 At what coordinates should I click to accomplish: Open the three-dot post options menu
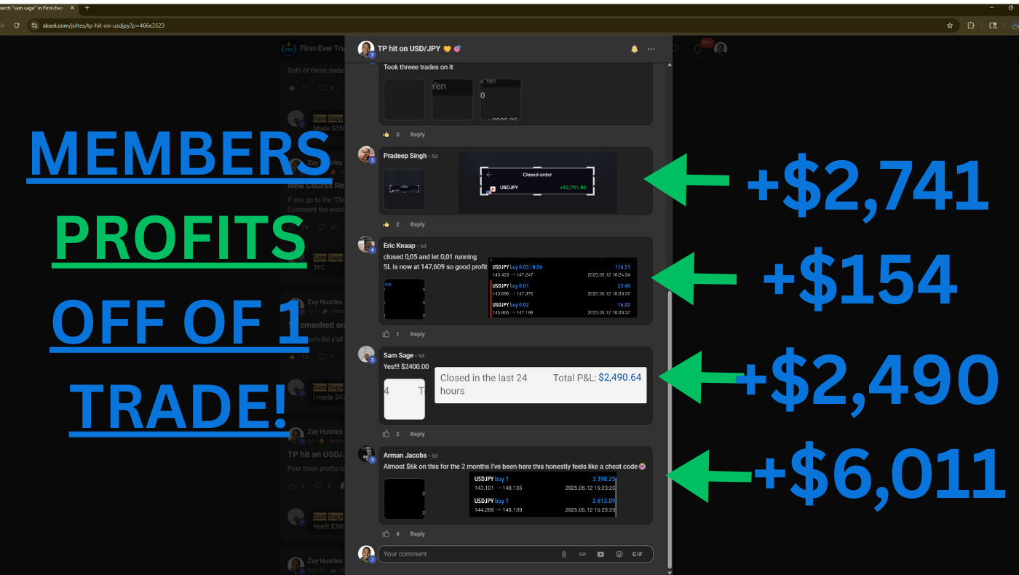coord(650,49)
